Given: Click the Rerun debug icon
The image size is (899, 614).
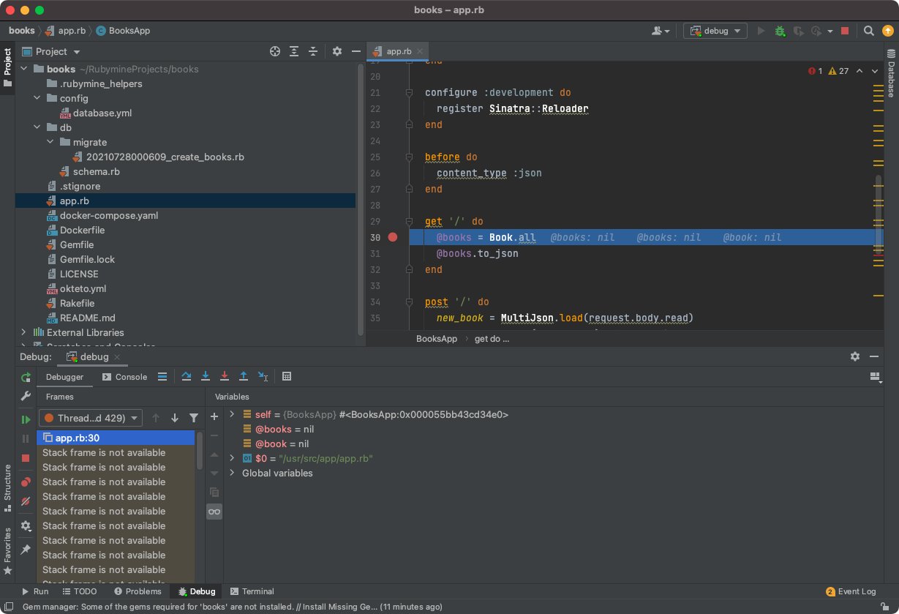Looking at the screenshot, I should [x=26, y=378].
